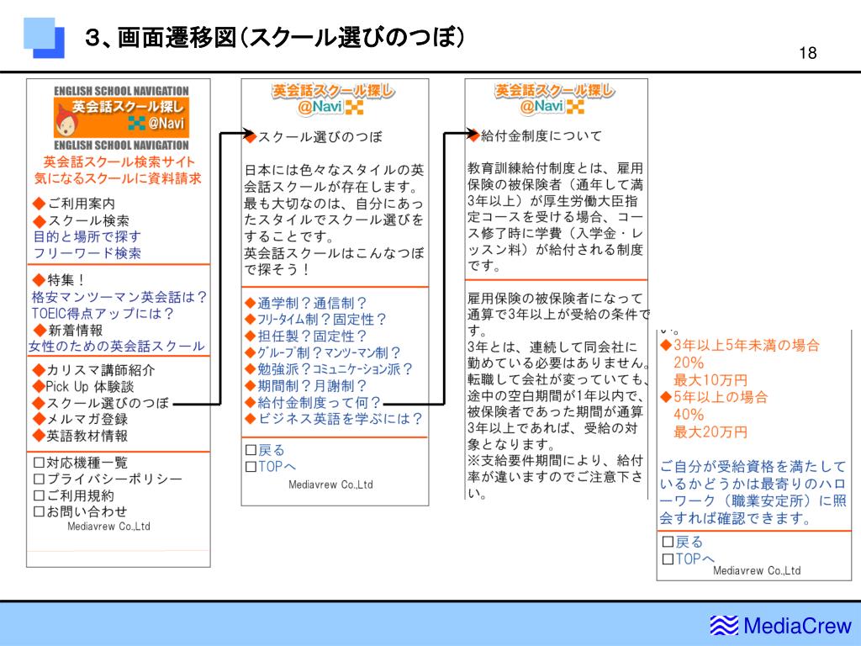Open 期間制？月謝制？ link
This screenshot has width=861, height=646.
coord(313,385)
